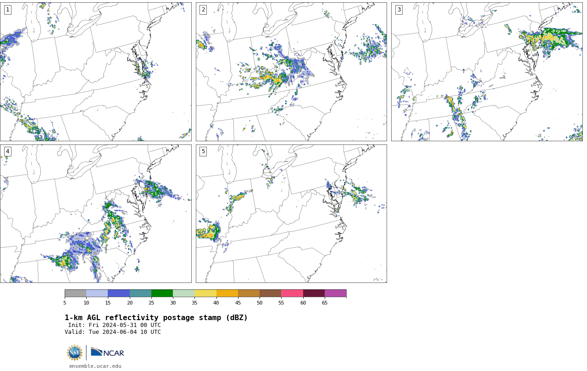Click the NSF logo icon
The image size is (587, 371).
point(75,353)
